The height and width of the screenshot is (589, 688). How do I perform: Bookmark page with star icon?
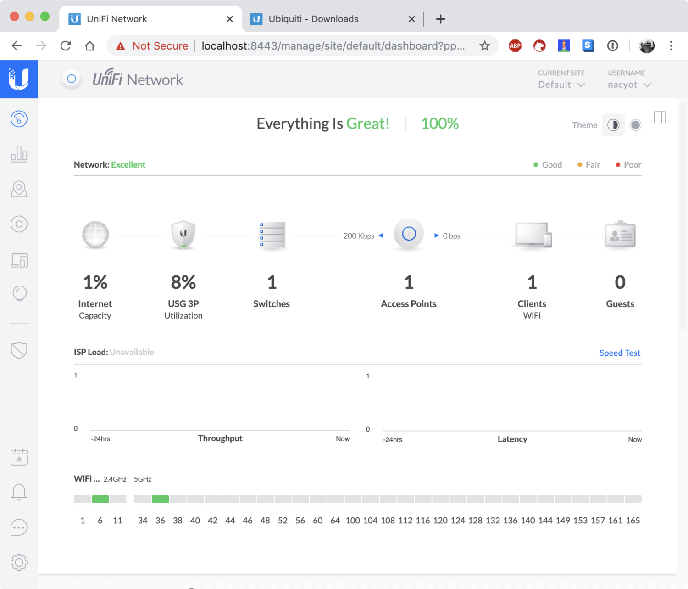click(x=485, y=45)
